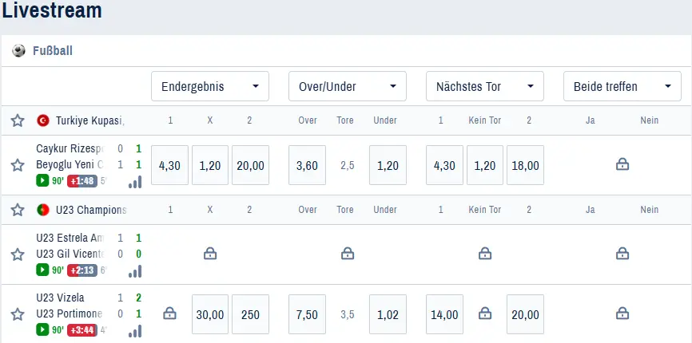Click the star beside U23 Champions league
Screen dimensions: 692x343
click(x=18, y=210)
